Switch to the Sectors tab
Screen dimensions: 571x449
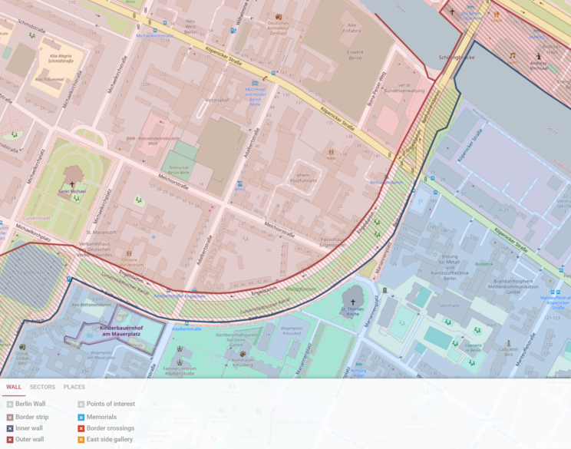[x=42, y=387]
